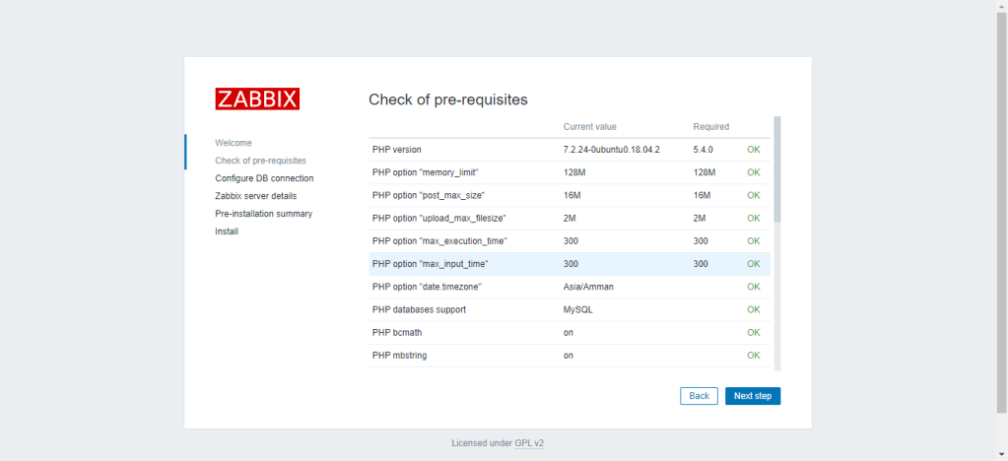1008x461 pixels.
Task: Go to Zabbix server details step
Action: [255, 196]
